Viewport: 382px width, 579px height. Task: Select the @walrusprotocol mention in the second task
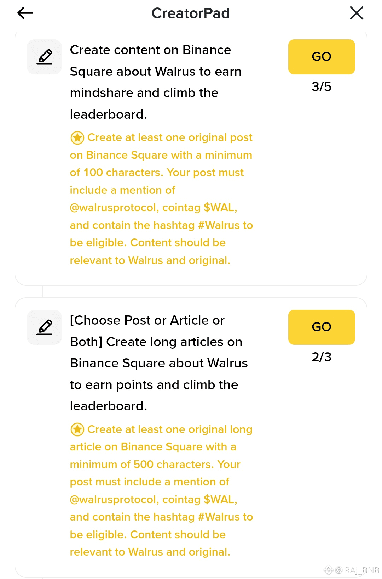[x=113, y=500]
